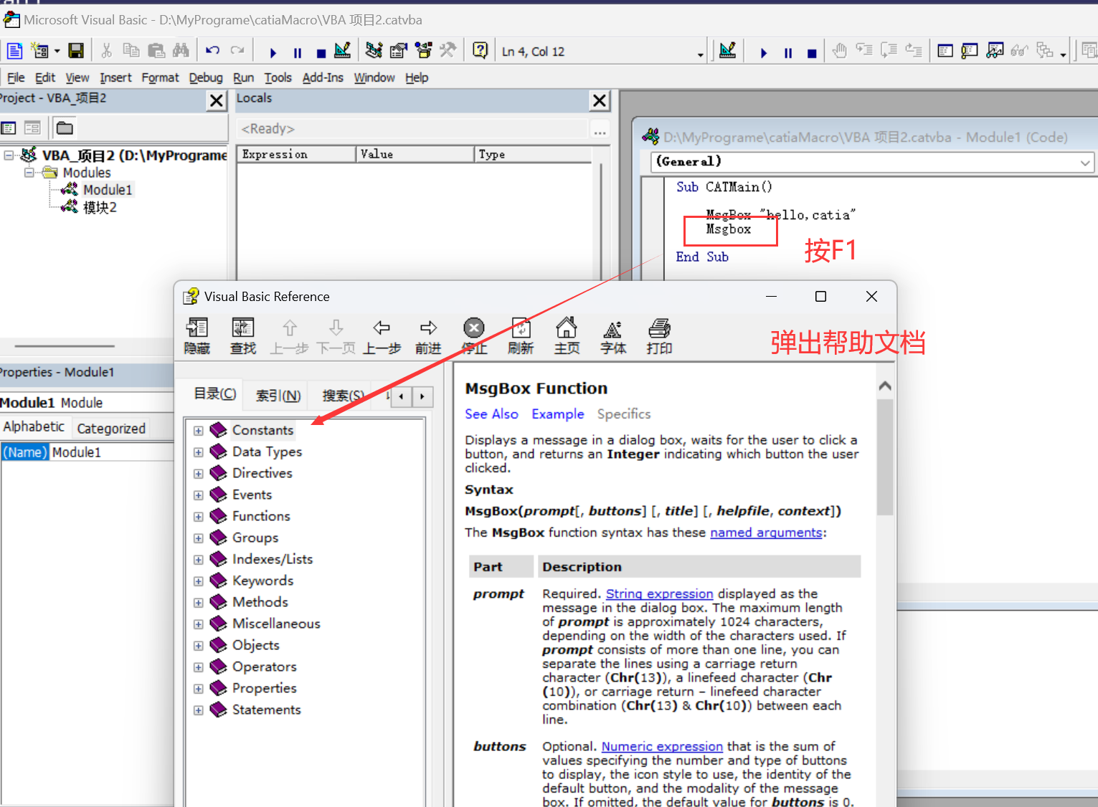The height and width of the screenshot is (807, 1098).
Task: Switch to Alphabetic properties tab
Action: click(x=34, y=426)
